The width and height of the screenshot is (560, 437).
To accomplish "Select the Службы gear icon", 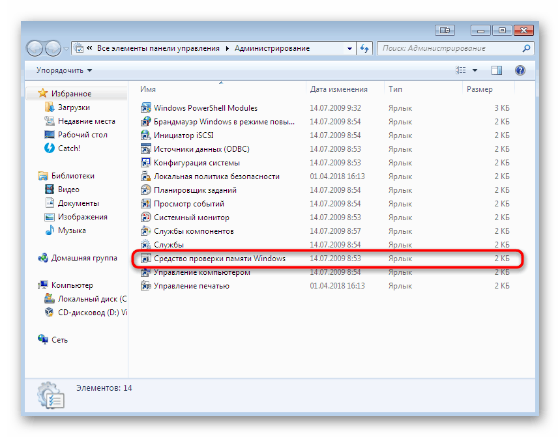I will 145,245.
